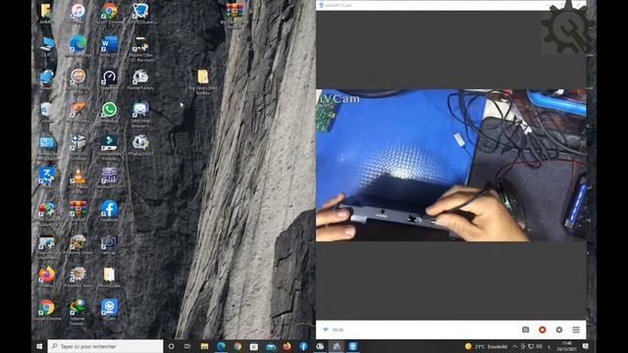
Task: Open the Windows Start menu
Action: click(39, 346)
